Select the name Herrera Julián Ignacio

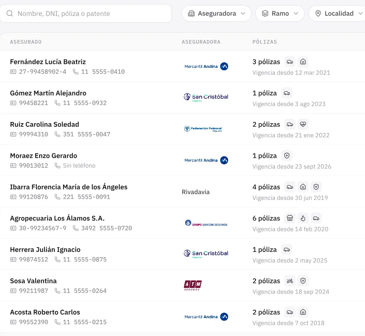pos(45,250)
